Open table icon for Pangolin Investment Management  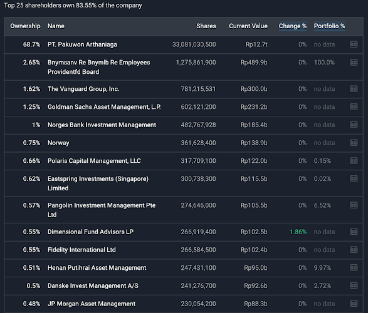pos(354,205)
